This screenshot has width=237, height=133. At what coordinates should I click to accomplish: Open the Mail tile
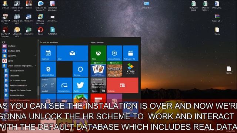point(72,53)
